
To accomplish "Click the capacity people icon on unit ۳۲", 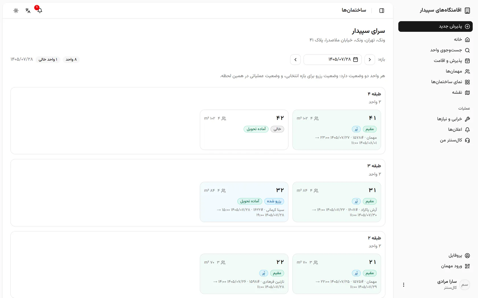I will click(x=224, y=190).
